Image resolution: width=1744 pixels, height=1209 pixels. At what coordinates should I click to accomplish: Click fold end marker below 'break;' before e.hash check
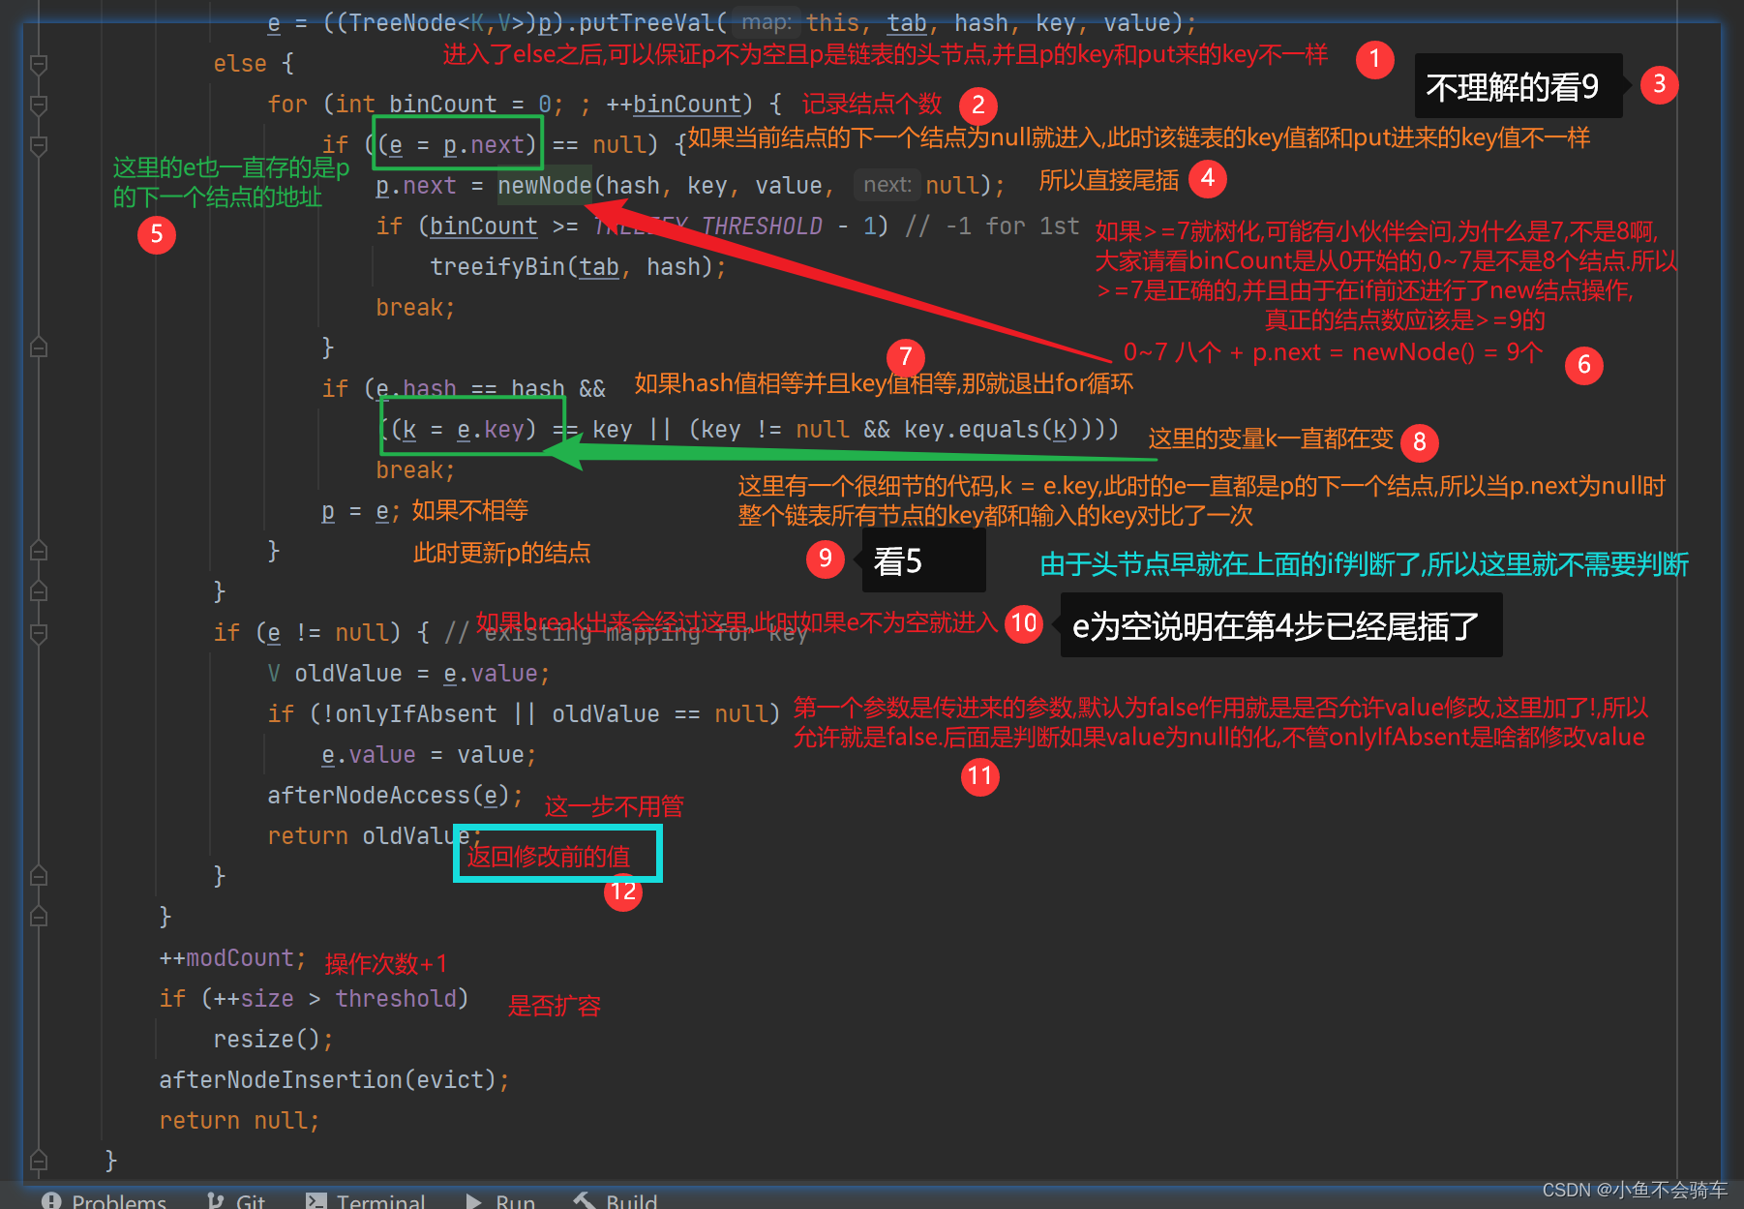coord(39,348)
